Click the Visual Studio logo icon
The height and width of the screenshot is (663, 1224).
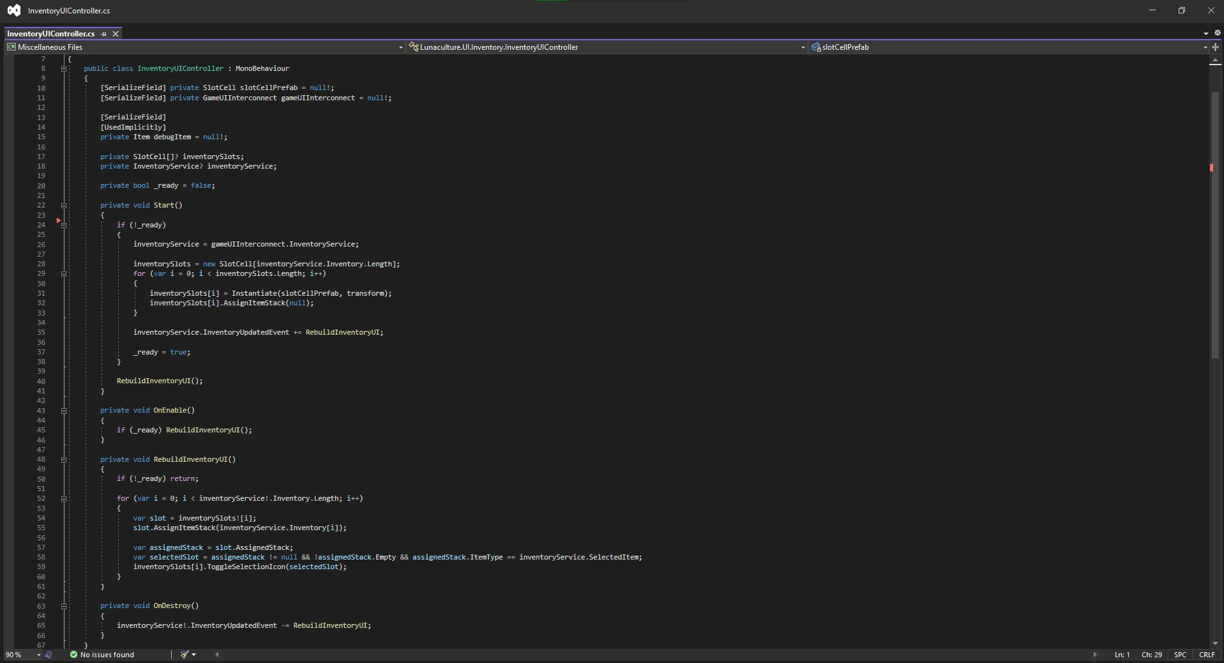point(13,10)
